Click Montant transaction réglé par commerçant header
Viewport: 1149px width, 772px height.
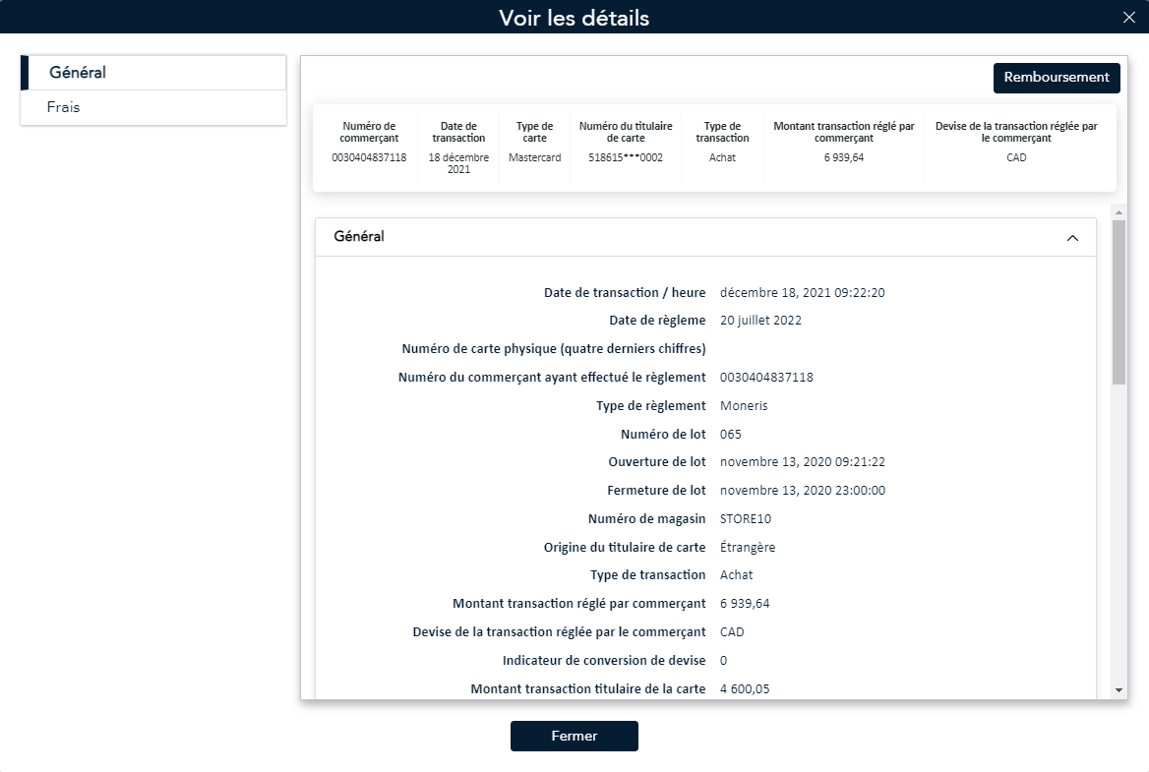(x=843, y=132)
